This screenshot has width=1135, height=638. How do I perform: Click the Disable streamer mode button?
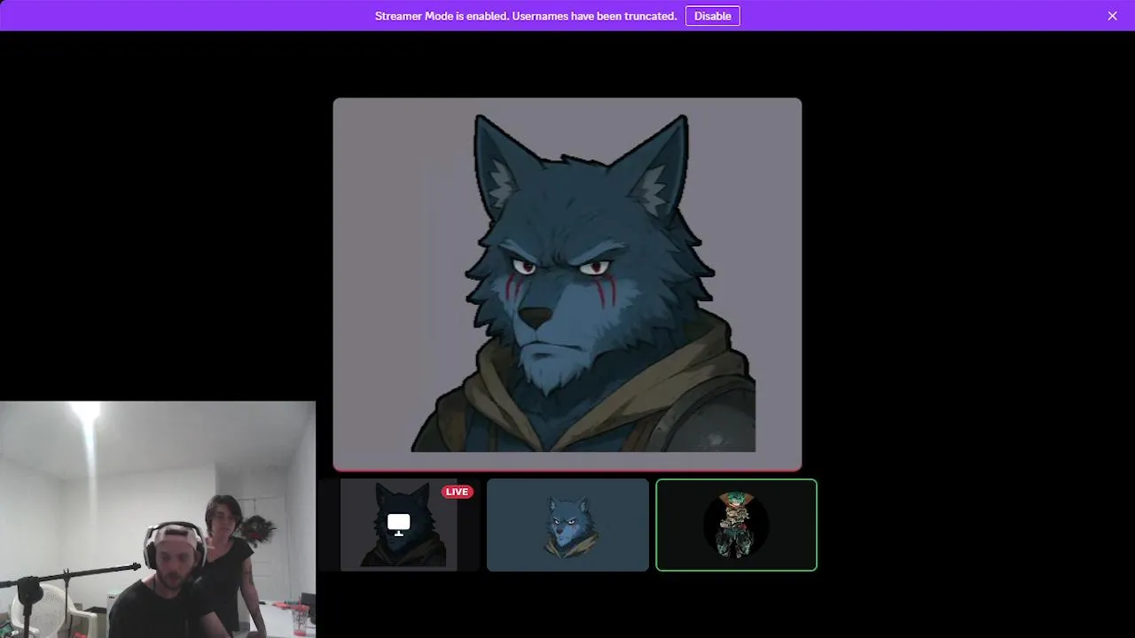(x=712, y=16)
